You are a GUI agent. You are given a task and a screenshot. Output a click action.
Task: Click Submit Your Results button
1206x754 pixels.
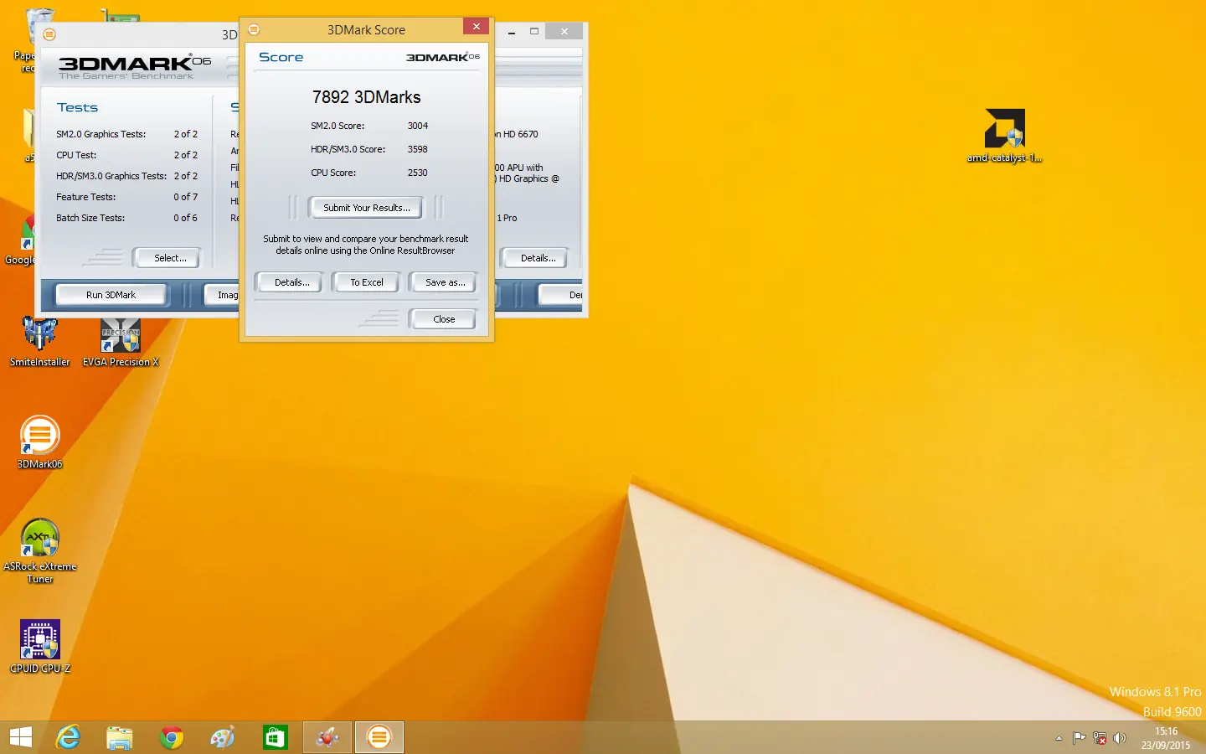366,208
